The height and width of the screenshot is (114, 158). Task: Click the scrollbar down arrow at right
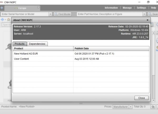tap(153, 100)
